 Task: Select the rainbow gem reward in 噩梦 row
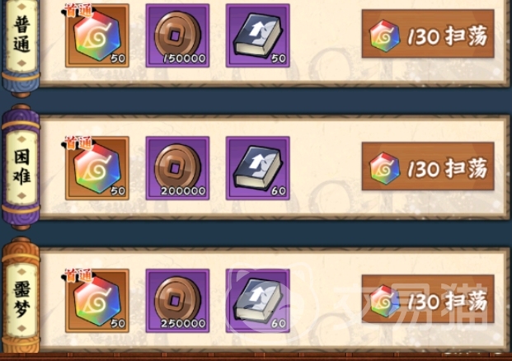pyautogui.click(x=97, y=301)
